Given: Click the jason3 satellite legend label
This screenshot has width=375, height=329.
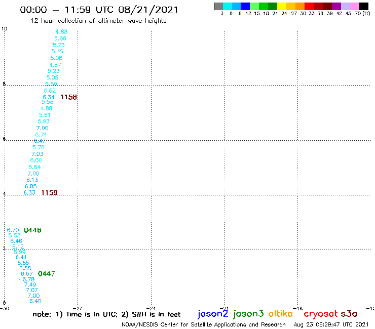Looking at the screenshot, I should (248, 314).
